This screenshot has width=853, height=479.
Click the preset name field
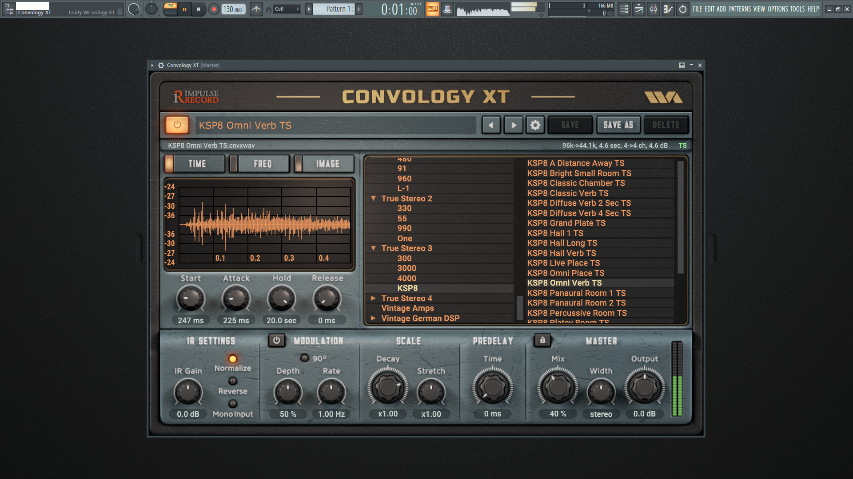pos(335,125)
